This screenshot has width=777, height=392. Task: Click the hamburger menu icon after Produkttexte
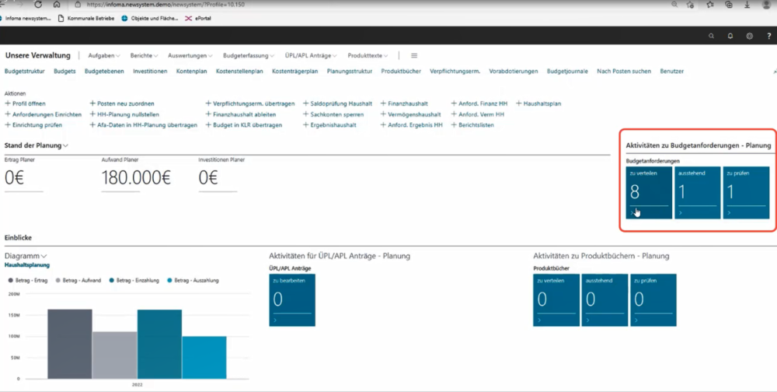[414, 56]
